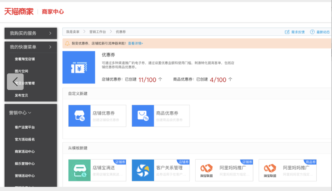Expand 我的快捷菜单 chevron arrow
Viewport: 332px width, 191px height.
click(50, 47)
